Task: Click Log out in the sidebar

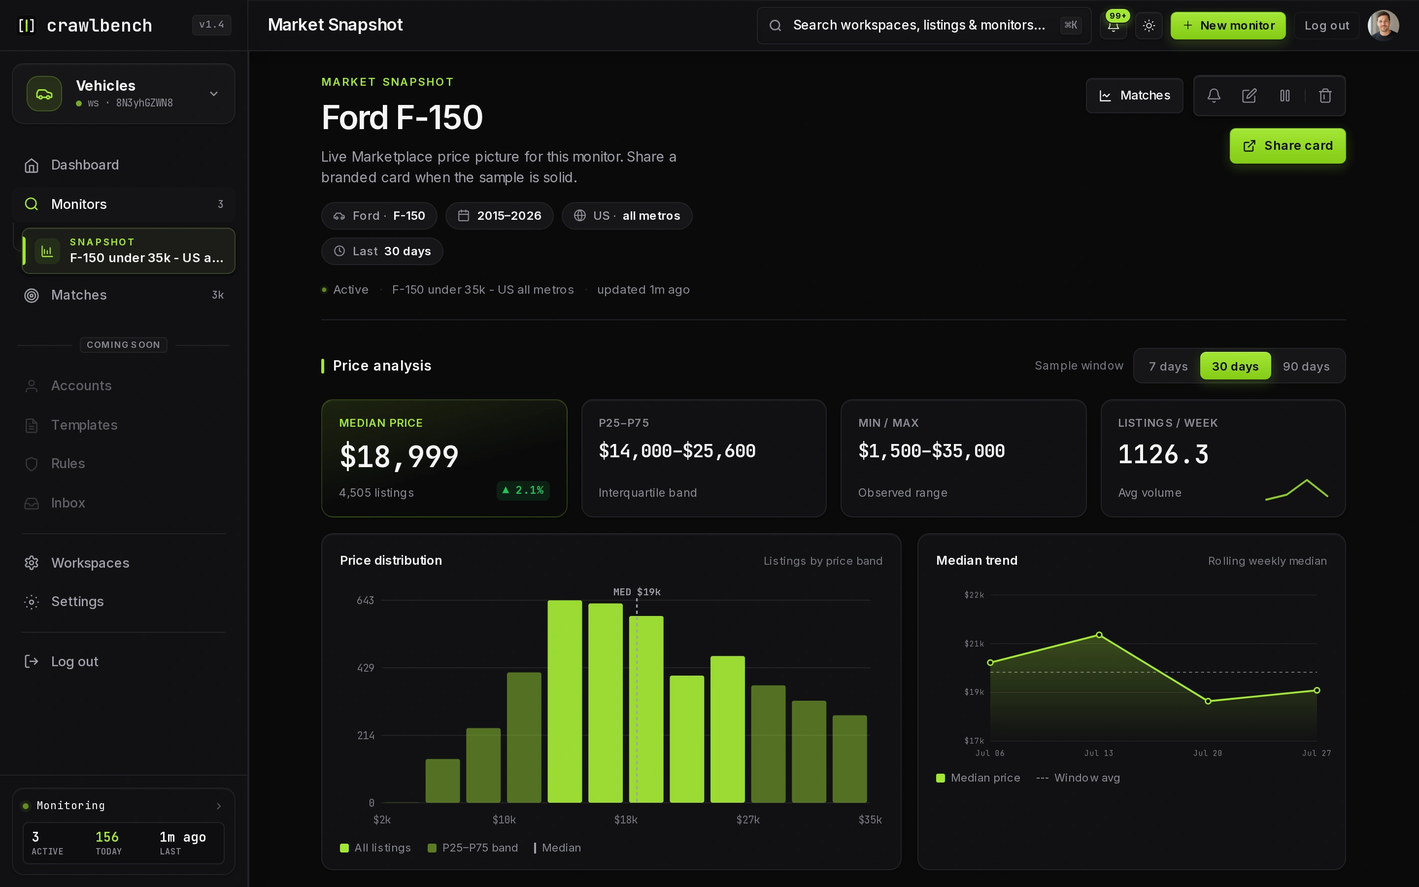Action: [124, 661]
